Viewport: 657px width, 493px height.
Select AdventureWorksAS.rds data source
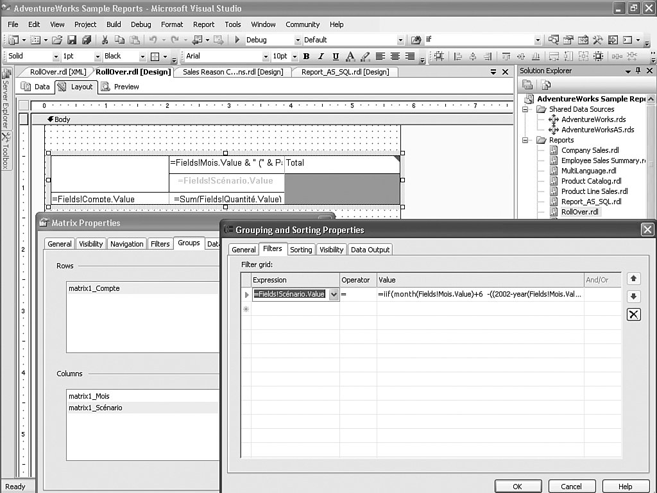point(597,130)
